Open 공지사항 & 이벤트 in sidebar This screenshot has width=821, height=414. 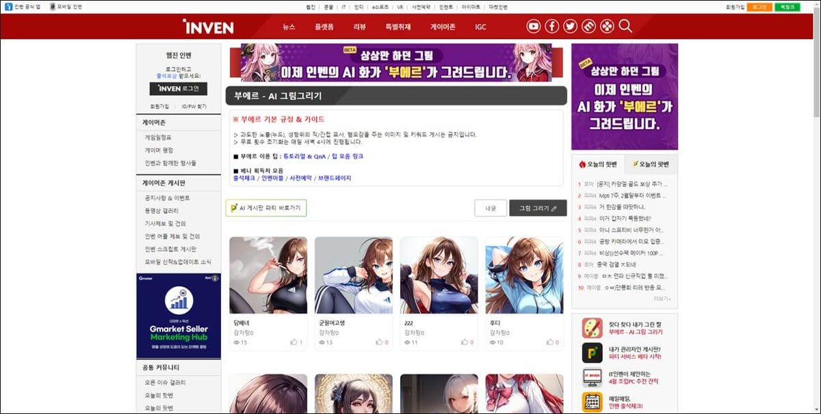(168, 197)
